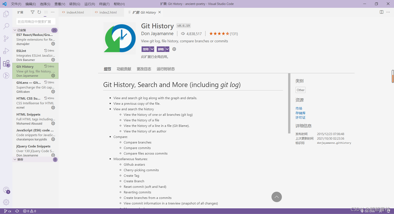Open the manage gear for ESLint extension
Viewport: 394px width, 214px height.
click(x=53, y=60)
